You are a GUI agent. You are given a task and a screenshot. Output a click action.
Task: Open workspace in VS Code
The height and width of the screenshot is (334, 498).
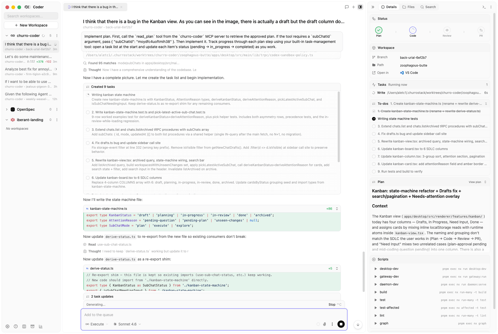(409, 73)
